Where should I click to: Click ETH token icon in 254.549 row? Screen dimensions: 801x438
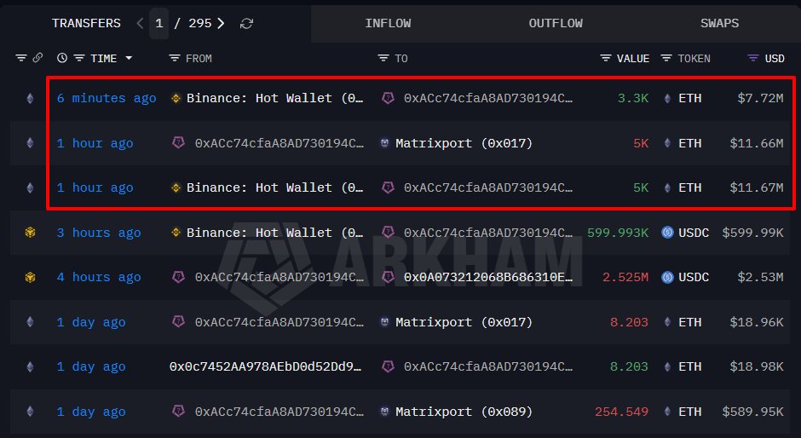(x=667, y=412)
